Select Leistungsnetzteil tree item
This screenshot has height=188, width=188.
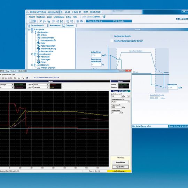point(47,38)
